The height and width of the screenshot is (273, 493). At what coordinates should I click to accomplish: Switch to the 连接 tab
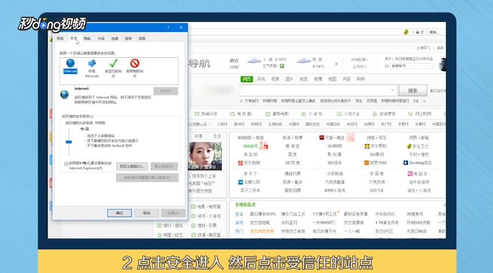[115, 38]
